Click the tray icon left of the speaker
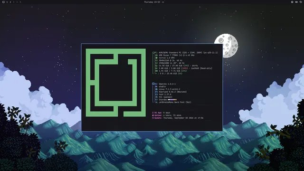The width and height of the screenshot is (304, 171). 292,2
